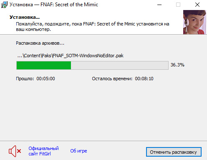Click the woman portrait image in header
207x160 pixels.
point(194,22)
